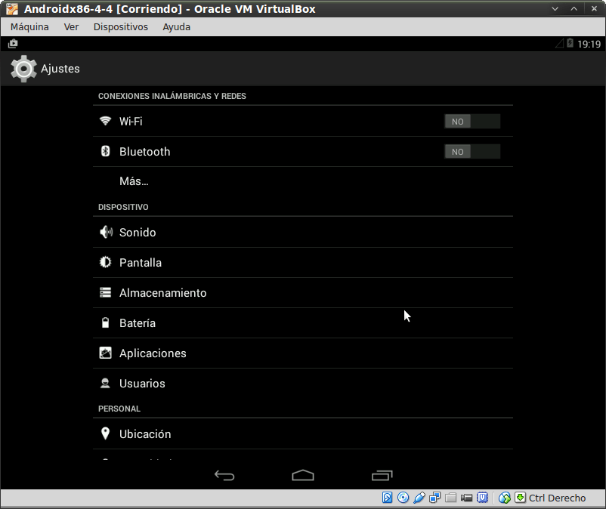Open recent apps with the rightmost navigation icon
This screenshot has height=509, width=606.
click(x=382, y=475)
